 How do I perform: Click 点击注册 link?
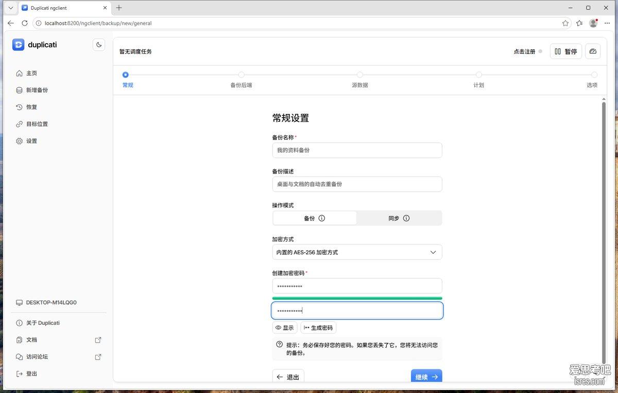524,52
